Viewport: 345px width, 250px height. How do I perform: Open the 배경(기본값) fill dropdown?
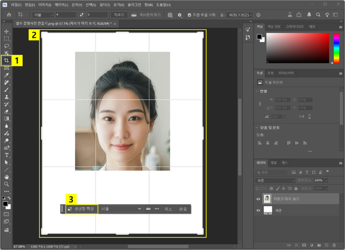(240, 15)
